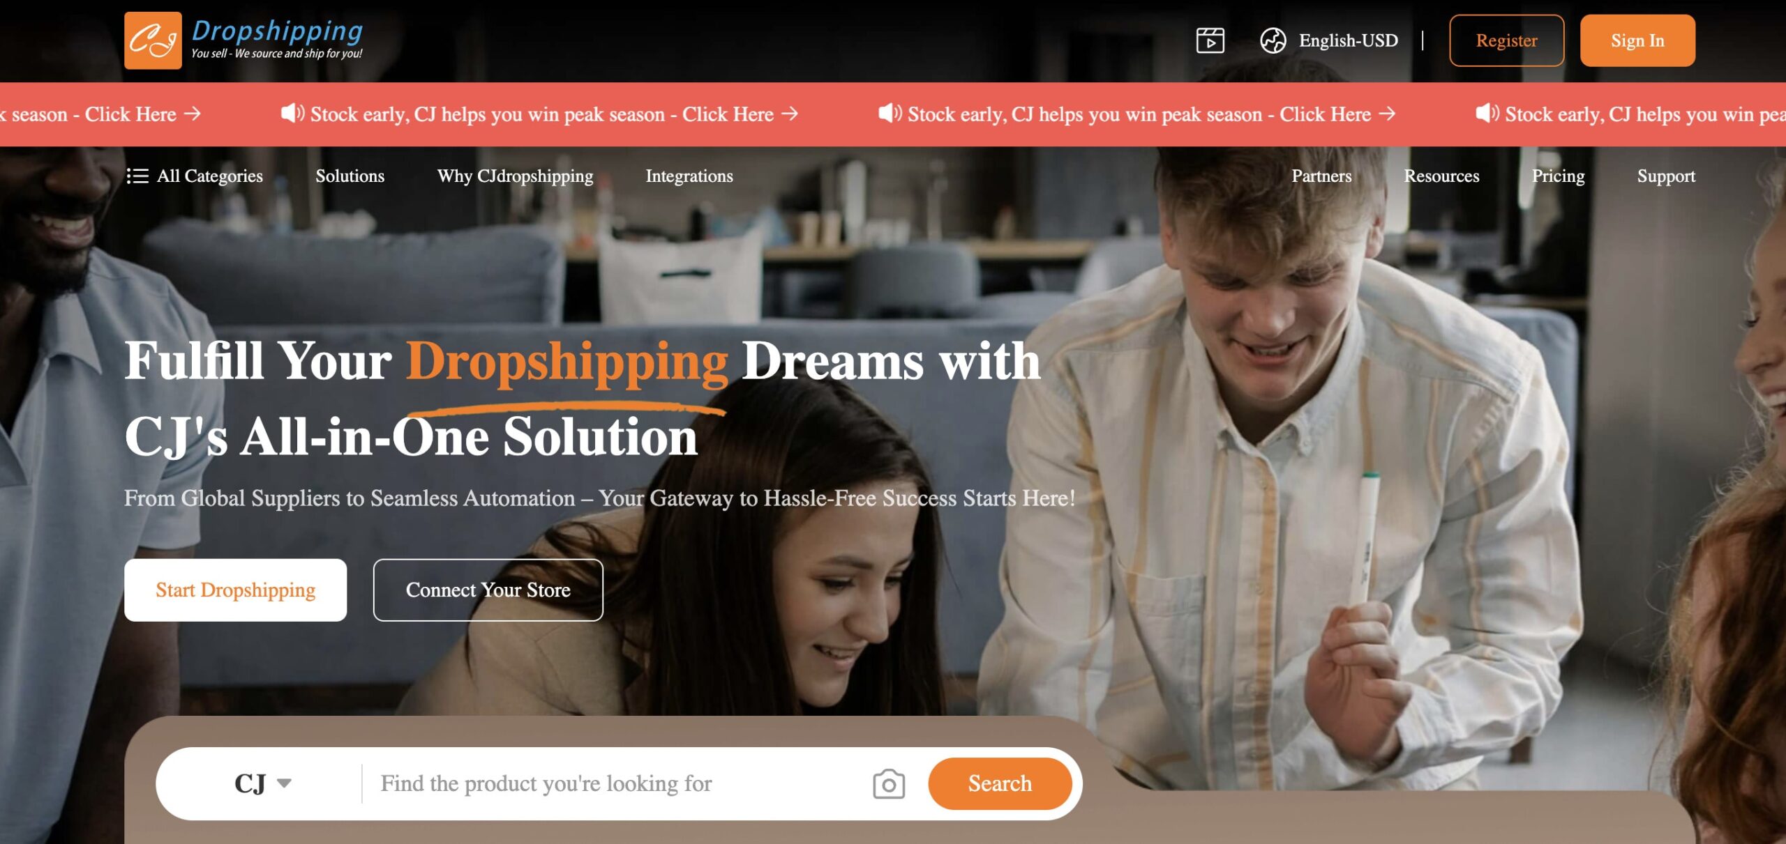The height and width of the screenshot is (844, 1786).
Task: Click Connect Your Store button
Action: pyautogui.click(x=488, y=590)
